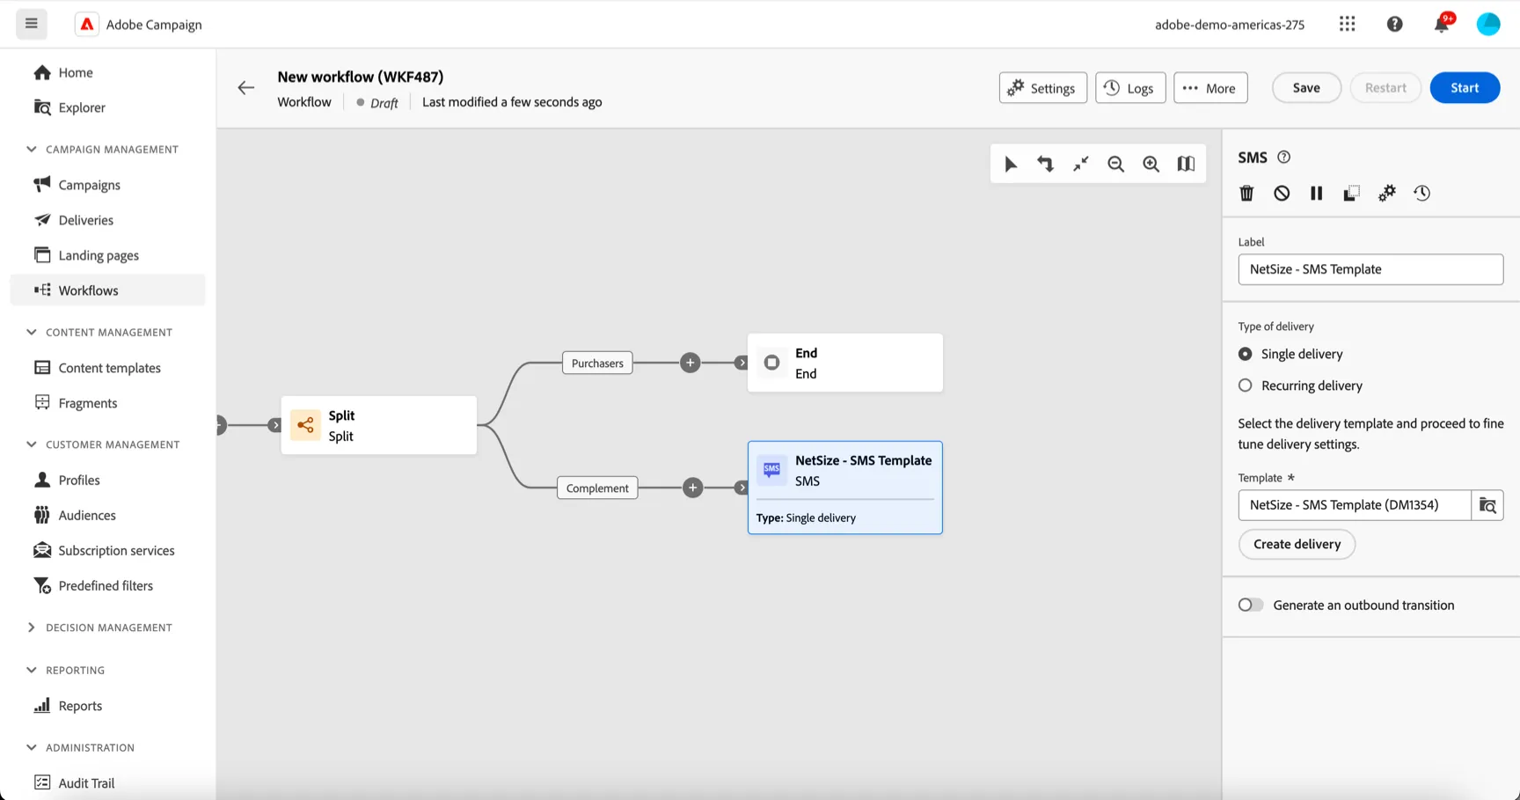Screen dimensions: 1520x800
Task: Collapse the Customer Management section
Action: tap(32, 444)
